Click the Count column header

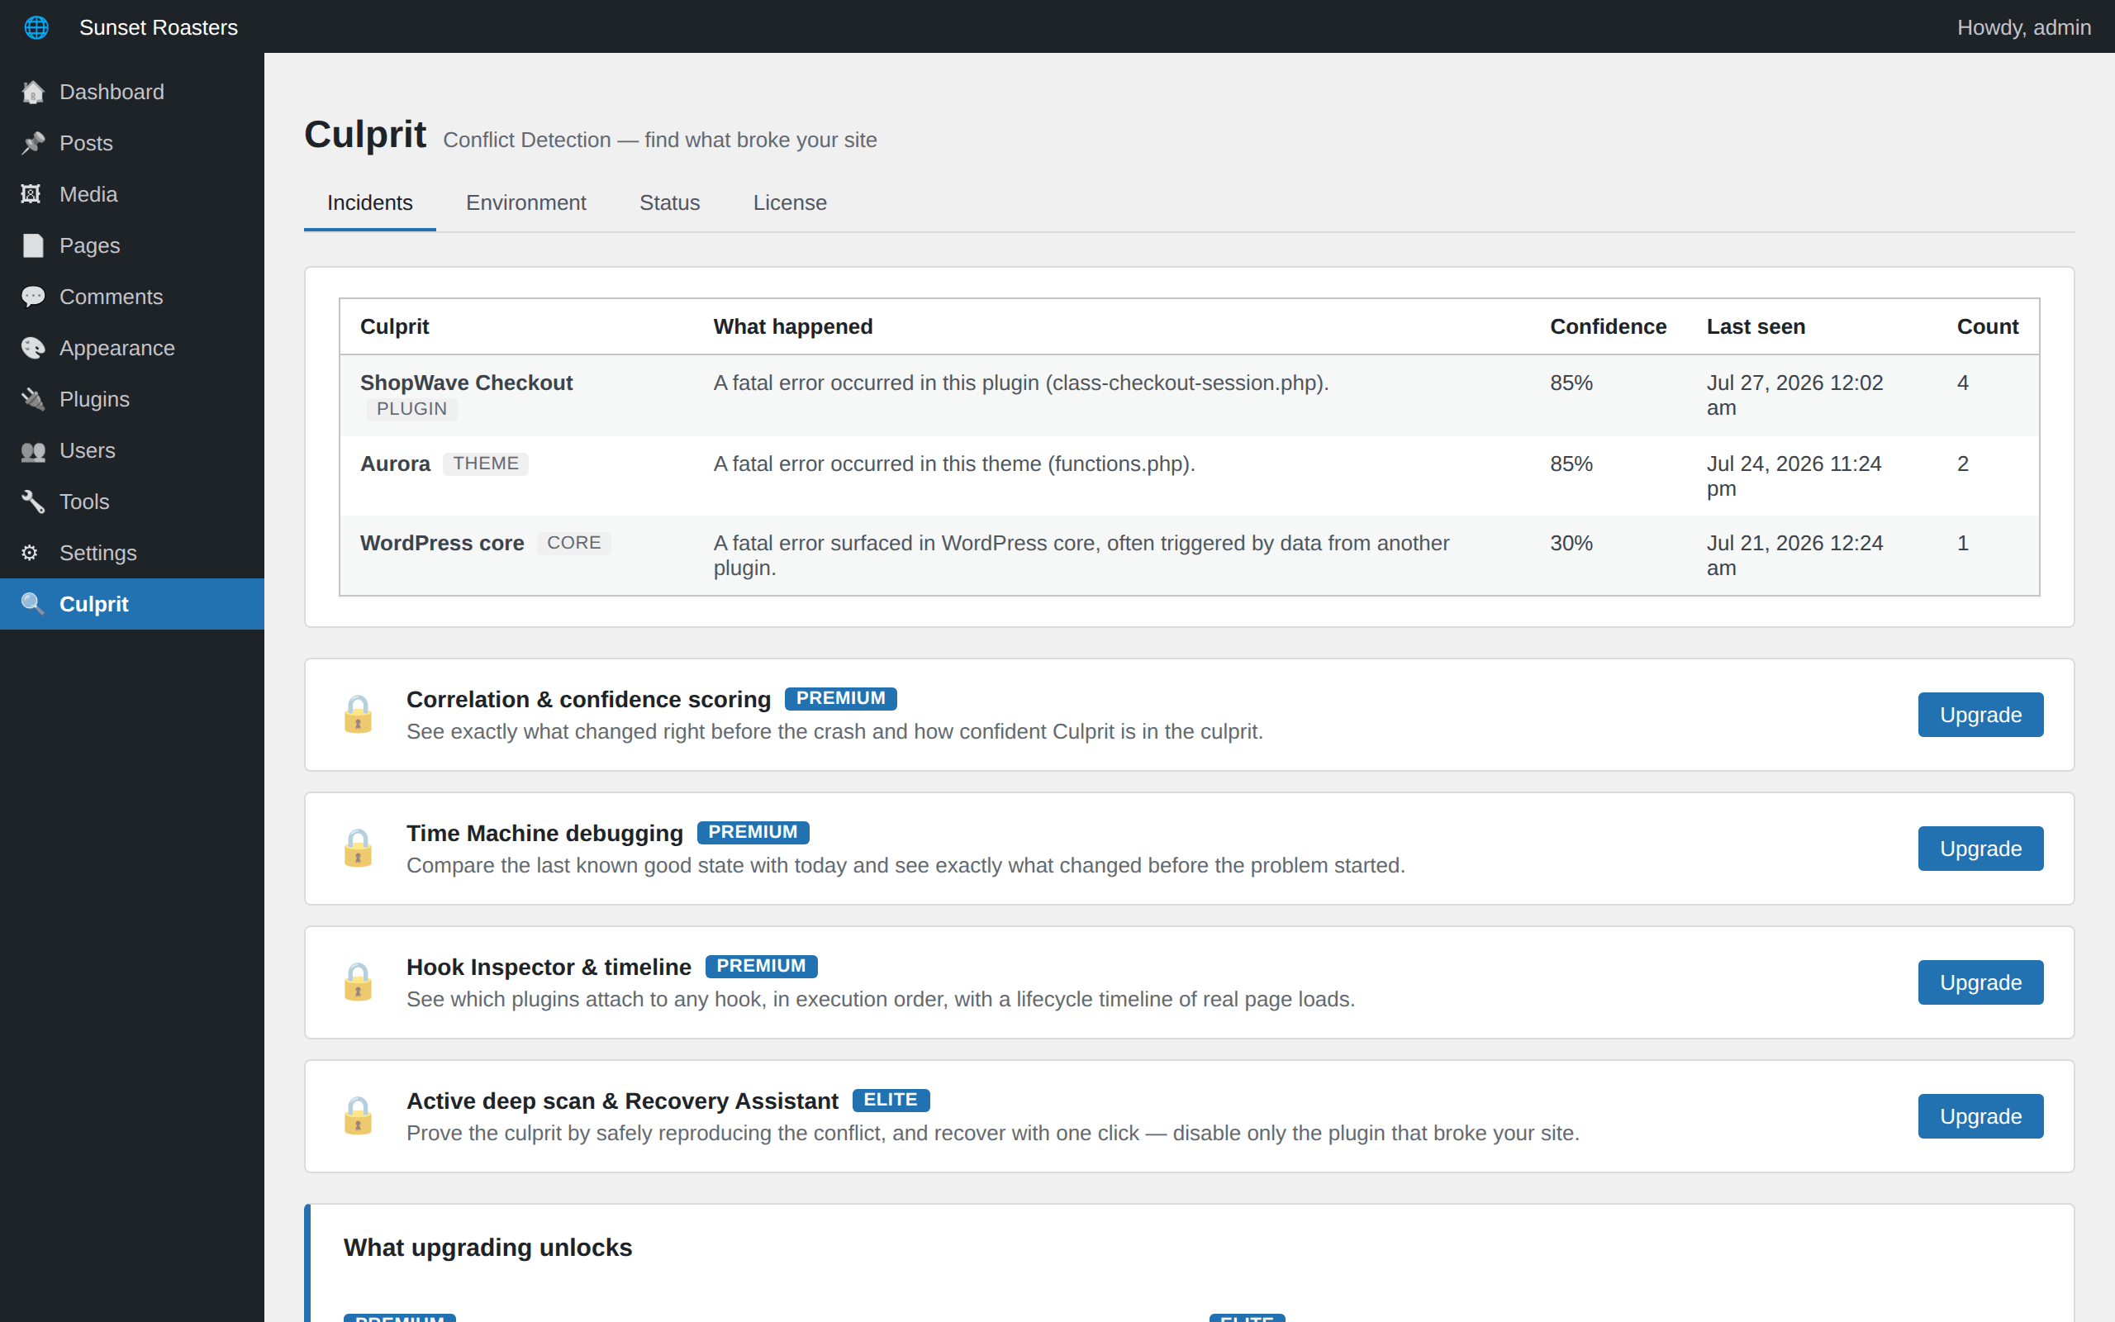(1988, 327)
